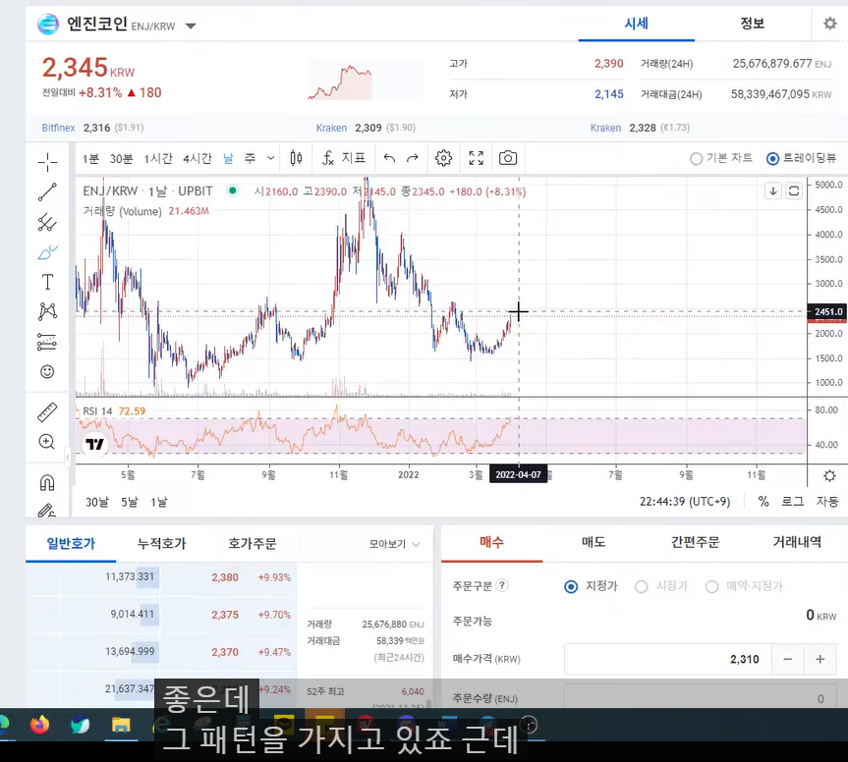Set chart interval to 1시간

(158, 159)
